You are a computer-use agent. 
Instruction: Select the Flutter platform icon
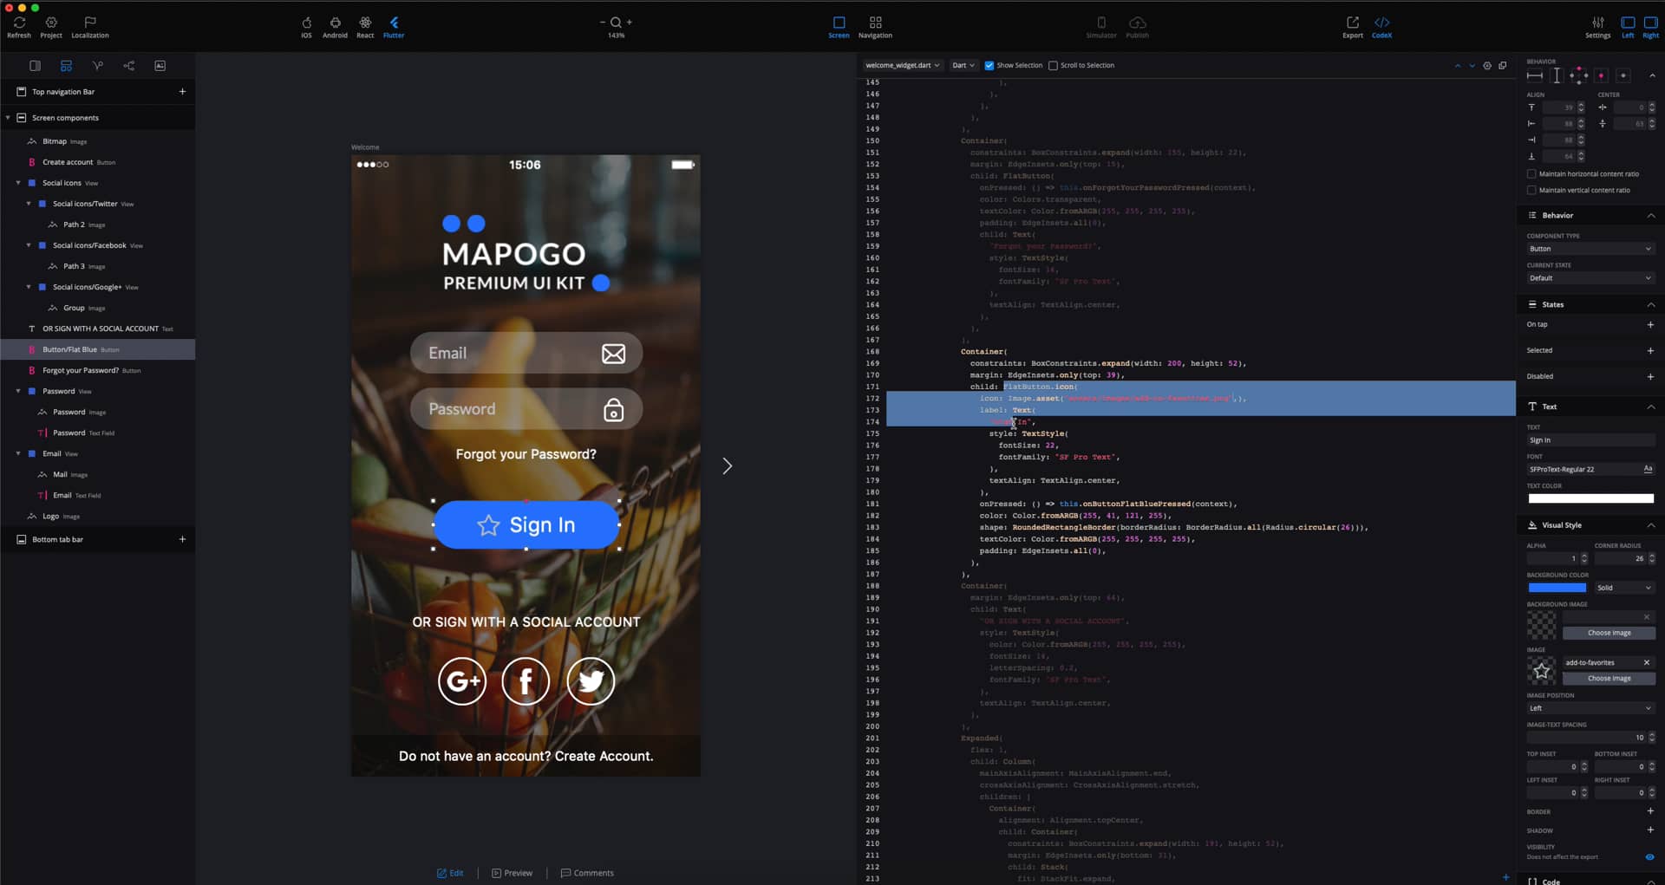coord(394,27)
